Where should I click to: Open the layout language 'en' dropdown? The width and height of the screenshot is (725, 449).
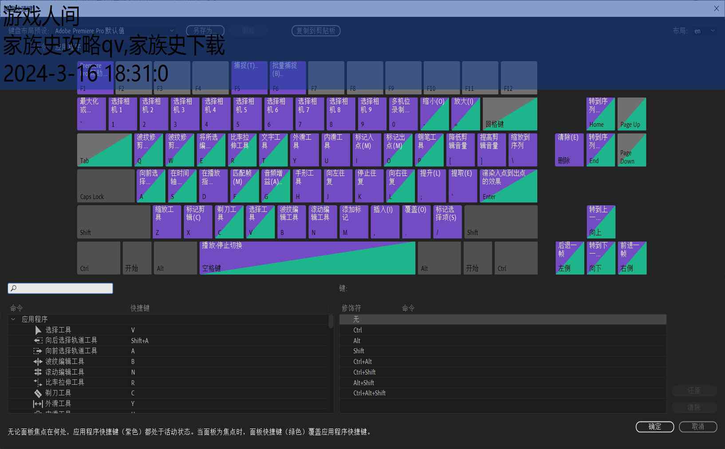click(x=705, y=31)
